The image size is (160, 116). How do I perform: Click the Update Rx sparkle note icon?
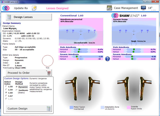coord(34,8)
